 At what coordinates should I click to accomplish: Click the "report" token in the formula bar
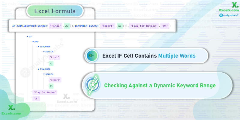pos(108,26)
